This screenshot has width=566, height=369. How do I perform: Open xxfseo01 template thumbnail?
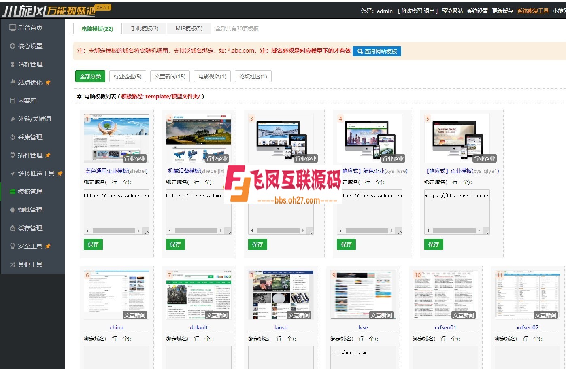pos(445,295)
